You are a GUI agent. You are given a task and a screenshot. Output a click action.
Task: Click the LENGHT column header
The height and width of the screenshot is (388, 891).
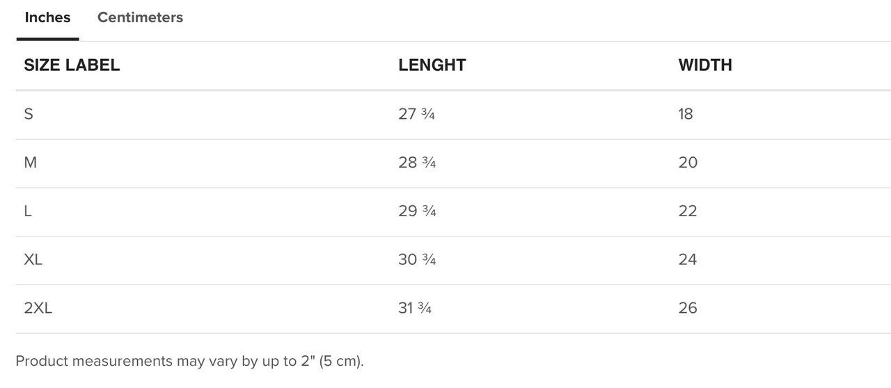(x=432, y=65)
